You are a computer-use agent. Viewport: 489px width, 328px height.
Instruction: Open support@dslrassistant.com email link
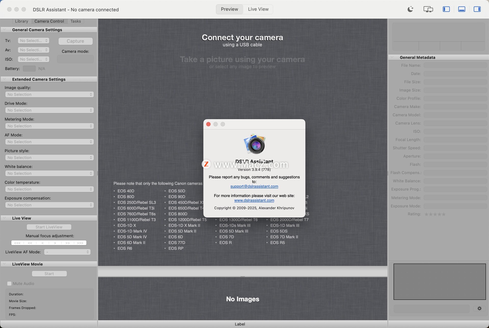point(254,186)
